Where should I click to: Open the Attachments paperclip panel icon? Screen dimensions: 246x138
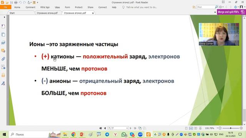tap(3, 59)
